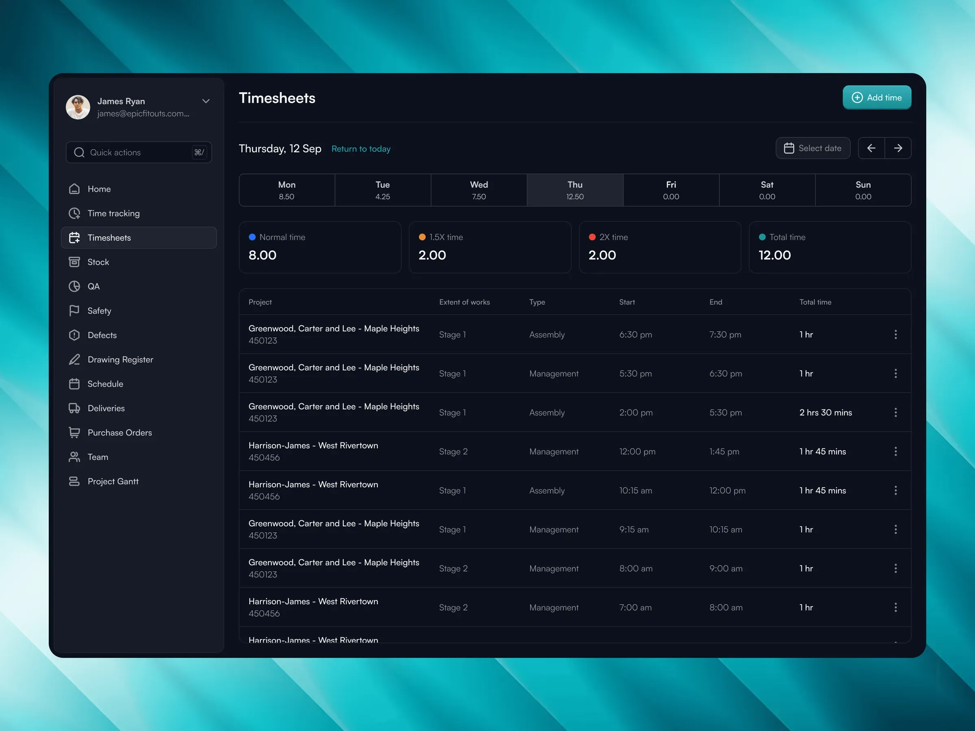Open Deliveries via its truck icon
Image resolution: width=975 pixels, height=731 pixels.
point(74,409)
